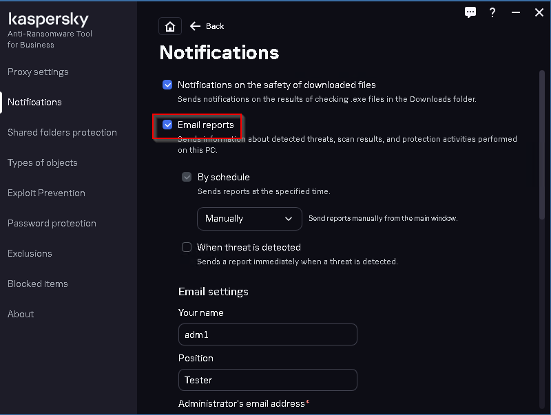Viewport: 551px width, 415px height.
Task: Toggle downloaded files safety notifications checkbox
Action: 167,85
